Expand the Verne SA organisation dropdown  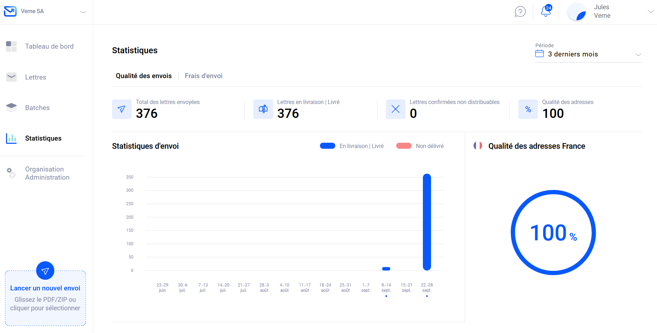[x=83, y=12]
